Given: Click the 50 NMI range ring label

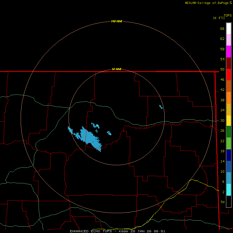Looking at the screenshot, I should (116, 69).
